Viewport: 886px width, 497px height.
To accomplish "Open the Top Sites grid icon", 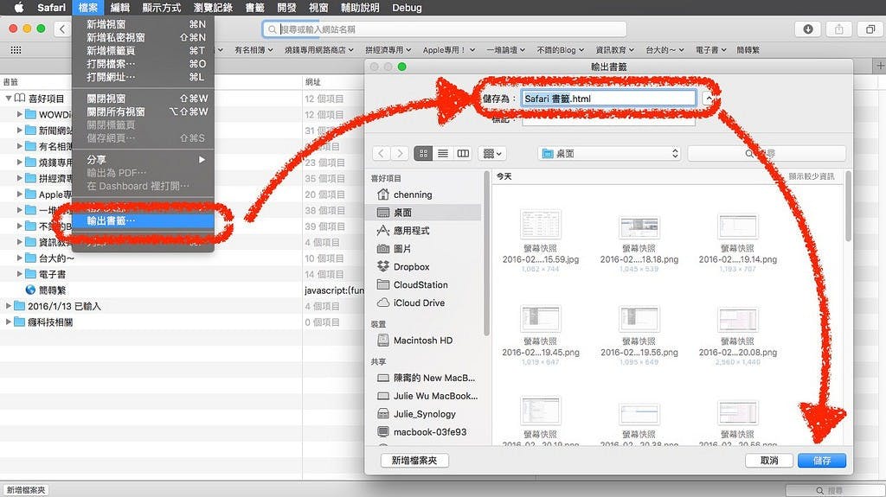I will coord(16,50).
